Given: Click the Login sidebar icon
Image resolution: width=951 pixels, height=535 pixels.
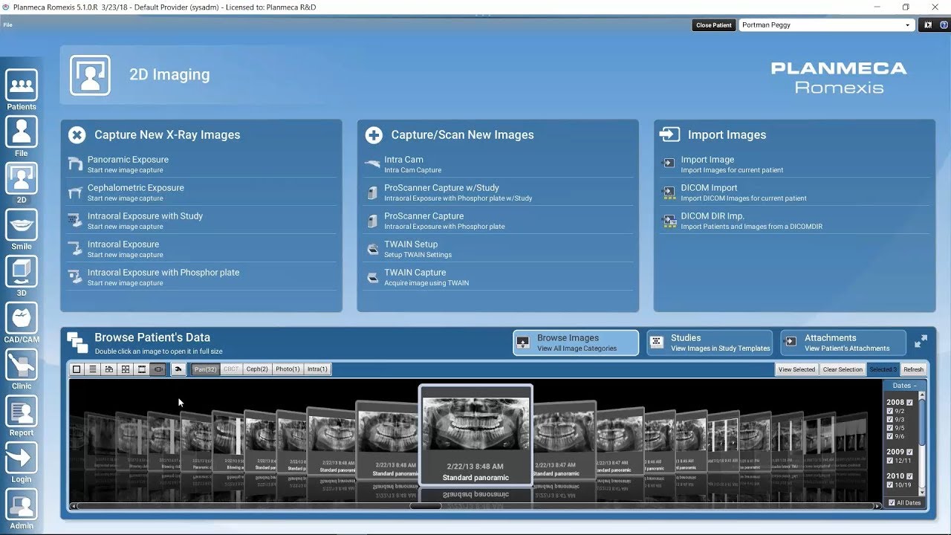Looking at the screenshot, I should [22, 458].
